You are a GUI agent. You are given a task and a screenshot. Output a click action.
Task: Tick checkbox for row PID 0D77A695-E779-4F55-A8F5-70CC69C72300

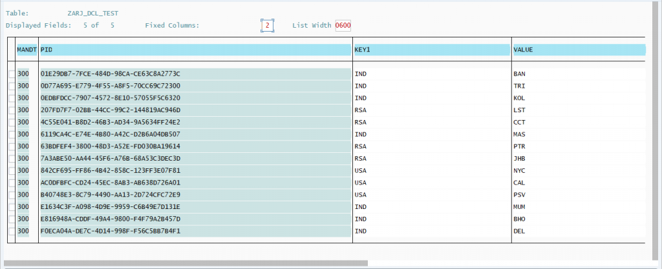(12, 86)
